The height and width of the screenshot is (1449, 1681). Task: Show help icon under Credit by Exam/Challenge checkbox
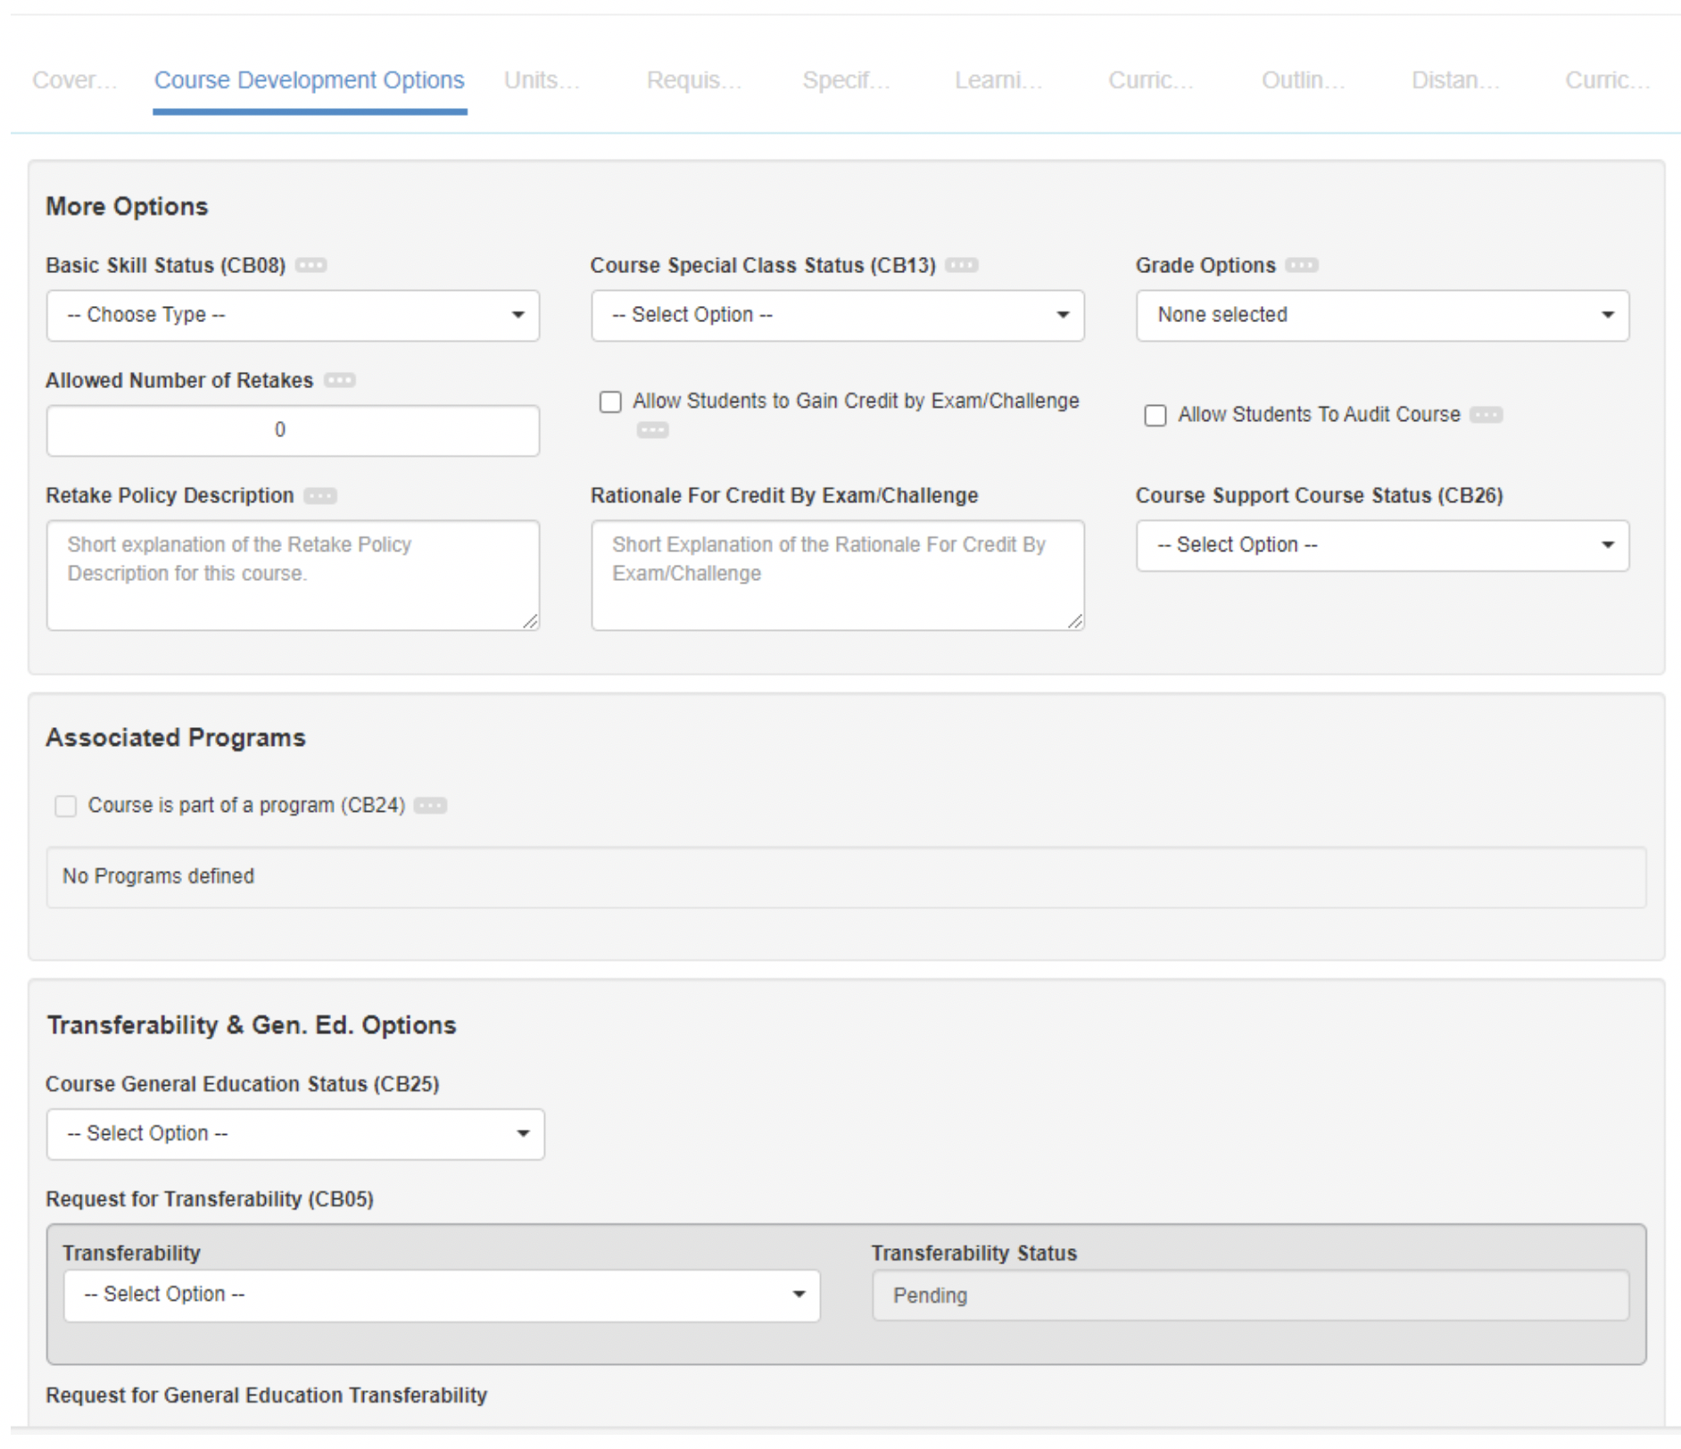click(x=652, y=430)
